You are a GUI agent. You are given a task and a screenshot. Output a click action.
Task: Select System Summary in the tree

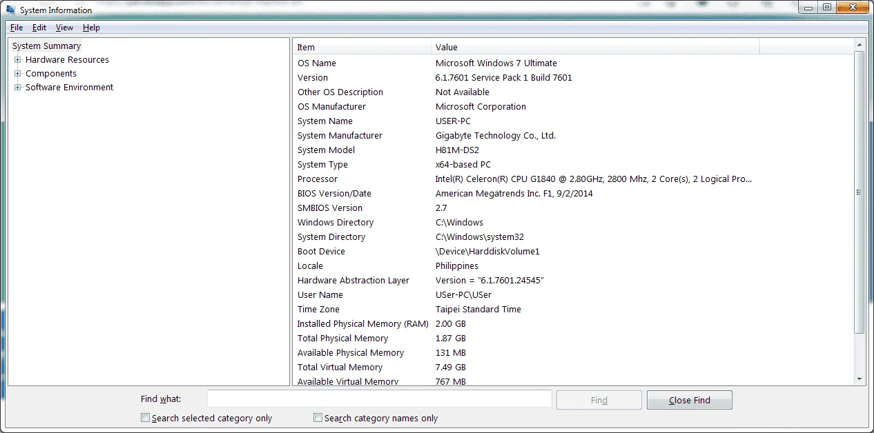coord(47,46)
